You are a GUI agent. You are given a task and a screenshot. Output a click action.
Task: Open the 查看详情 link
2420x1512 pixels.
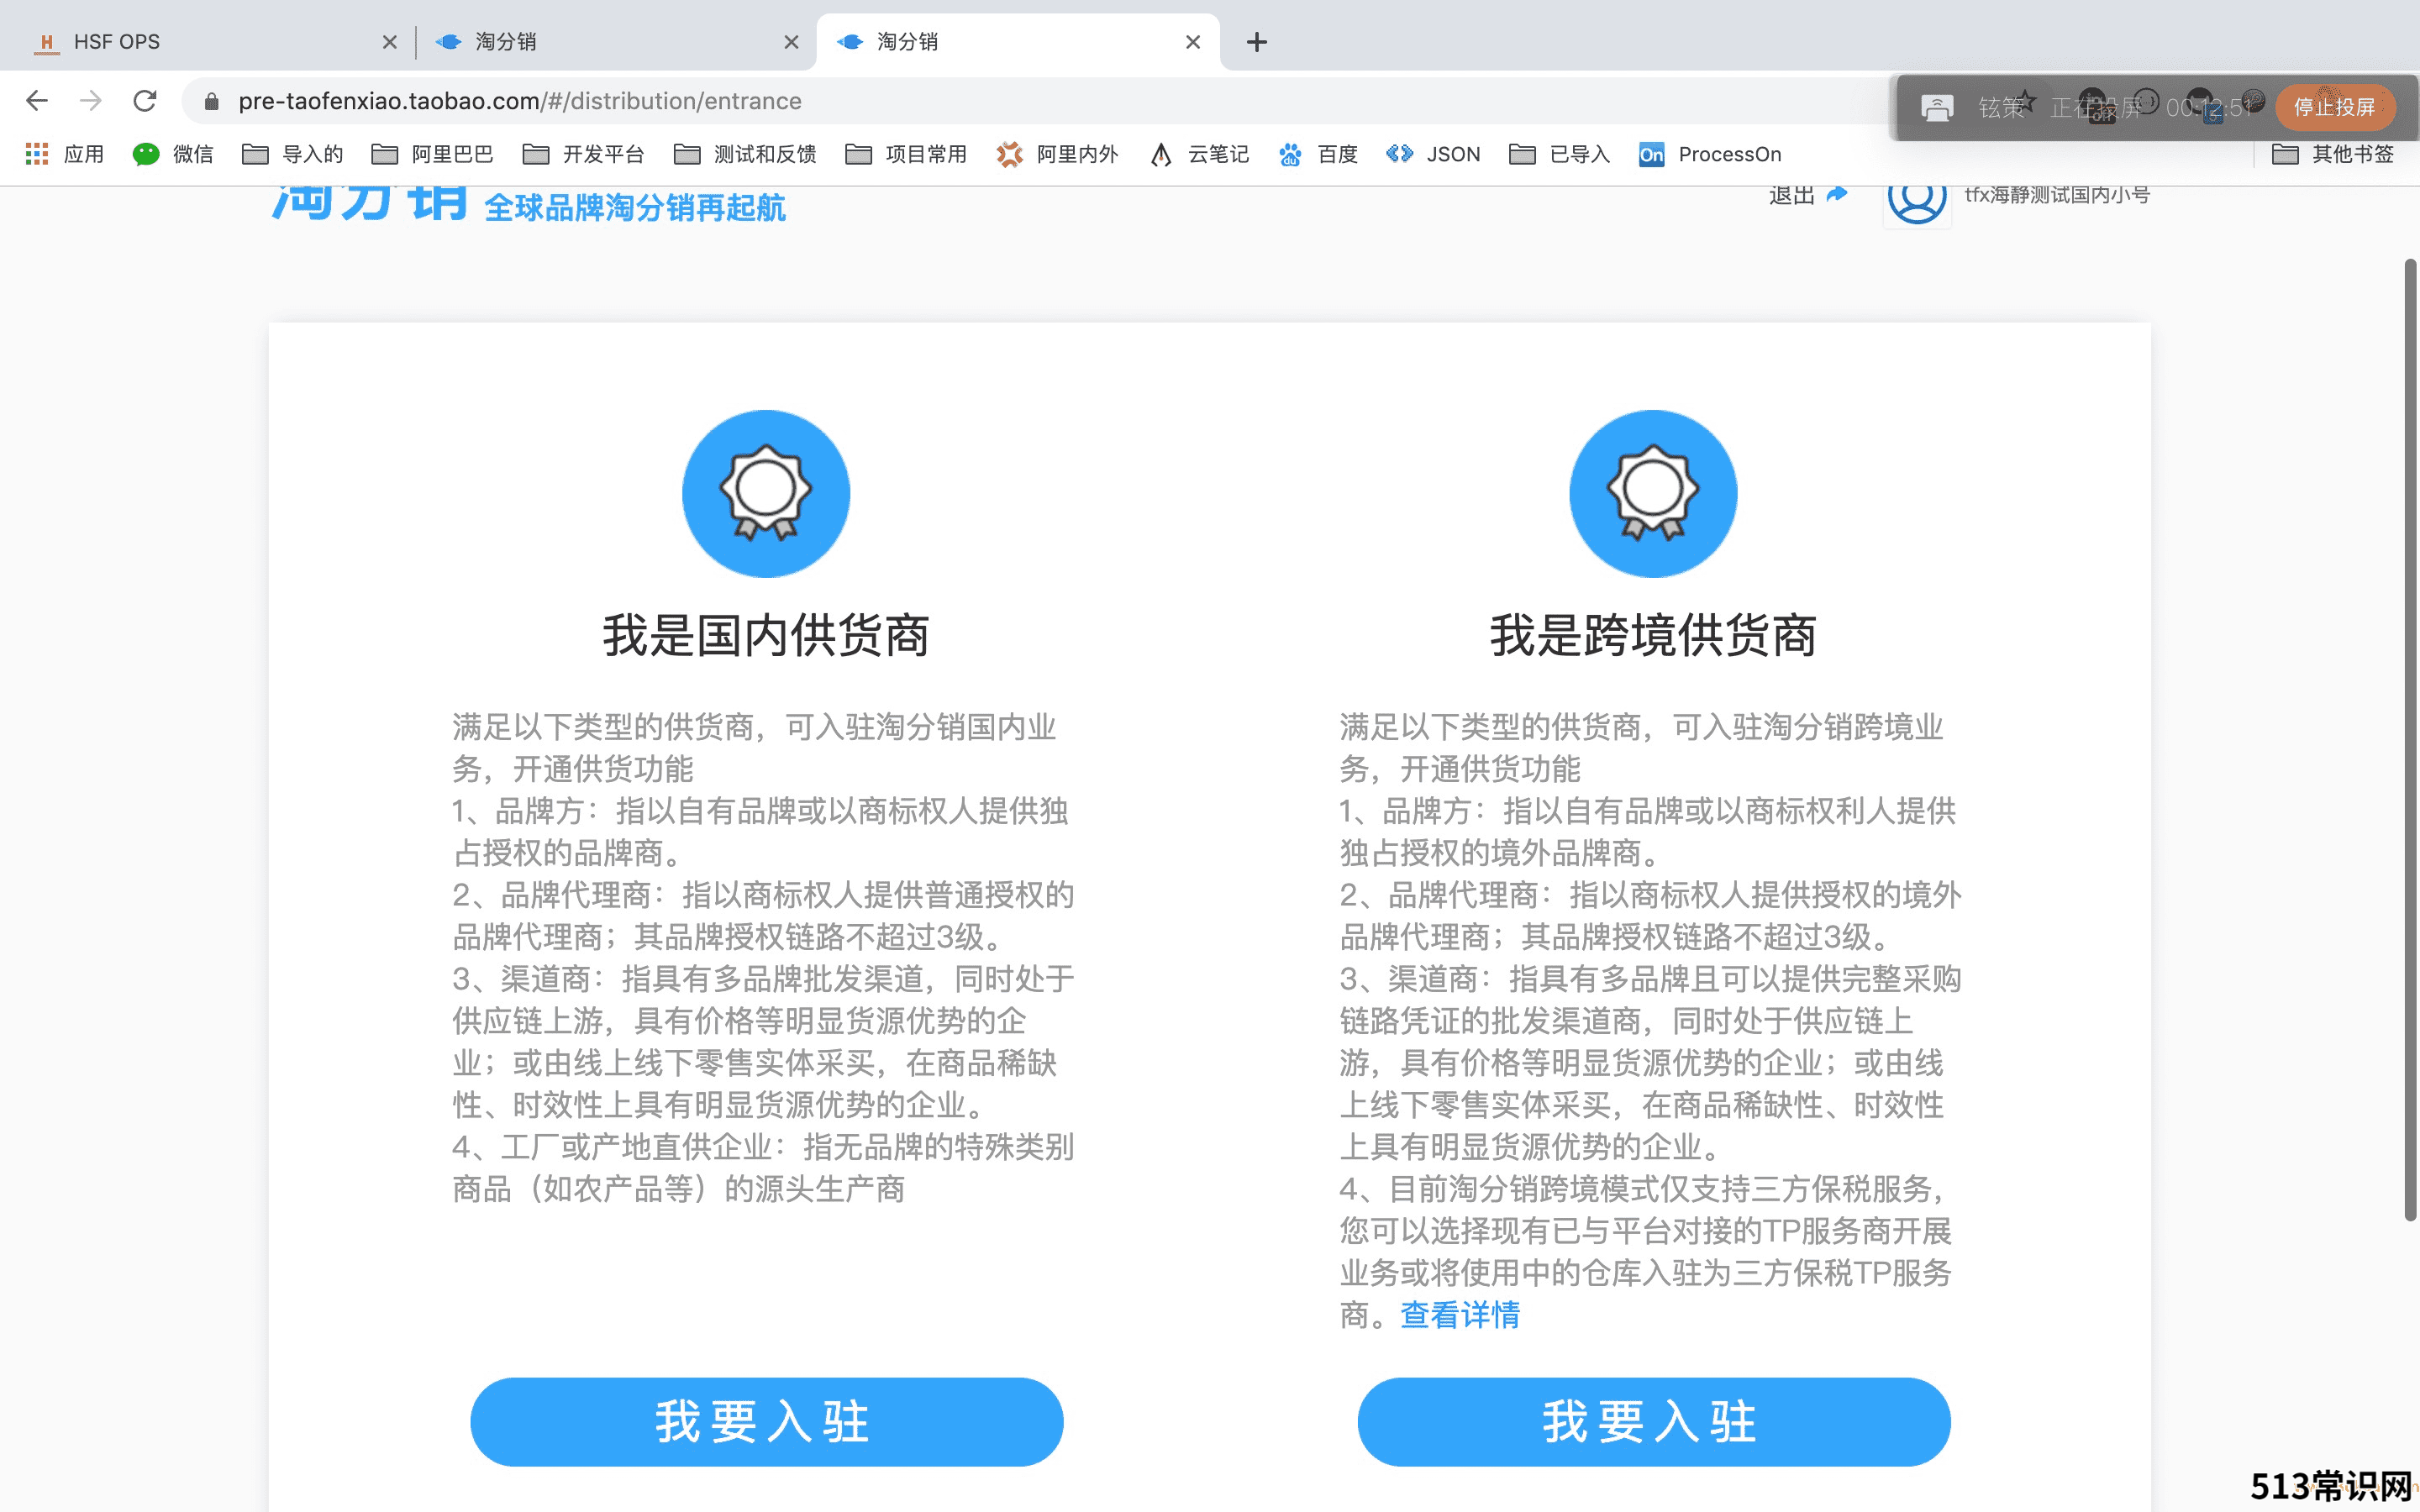(x=1459, y=1315)
